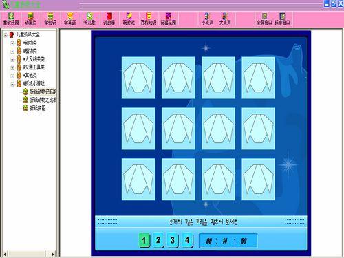344x258 pixels.
Task: Choose level 2 button in game
Action: point(158,240)
